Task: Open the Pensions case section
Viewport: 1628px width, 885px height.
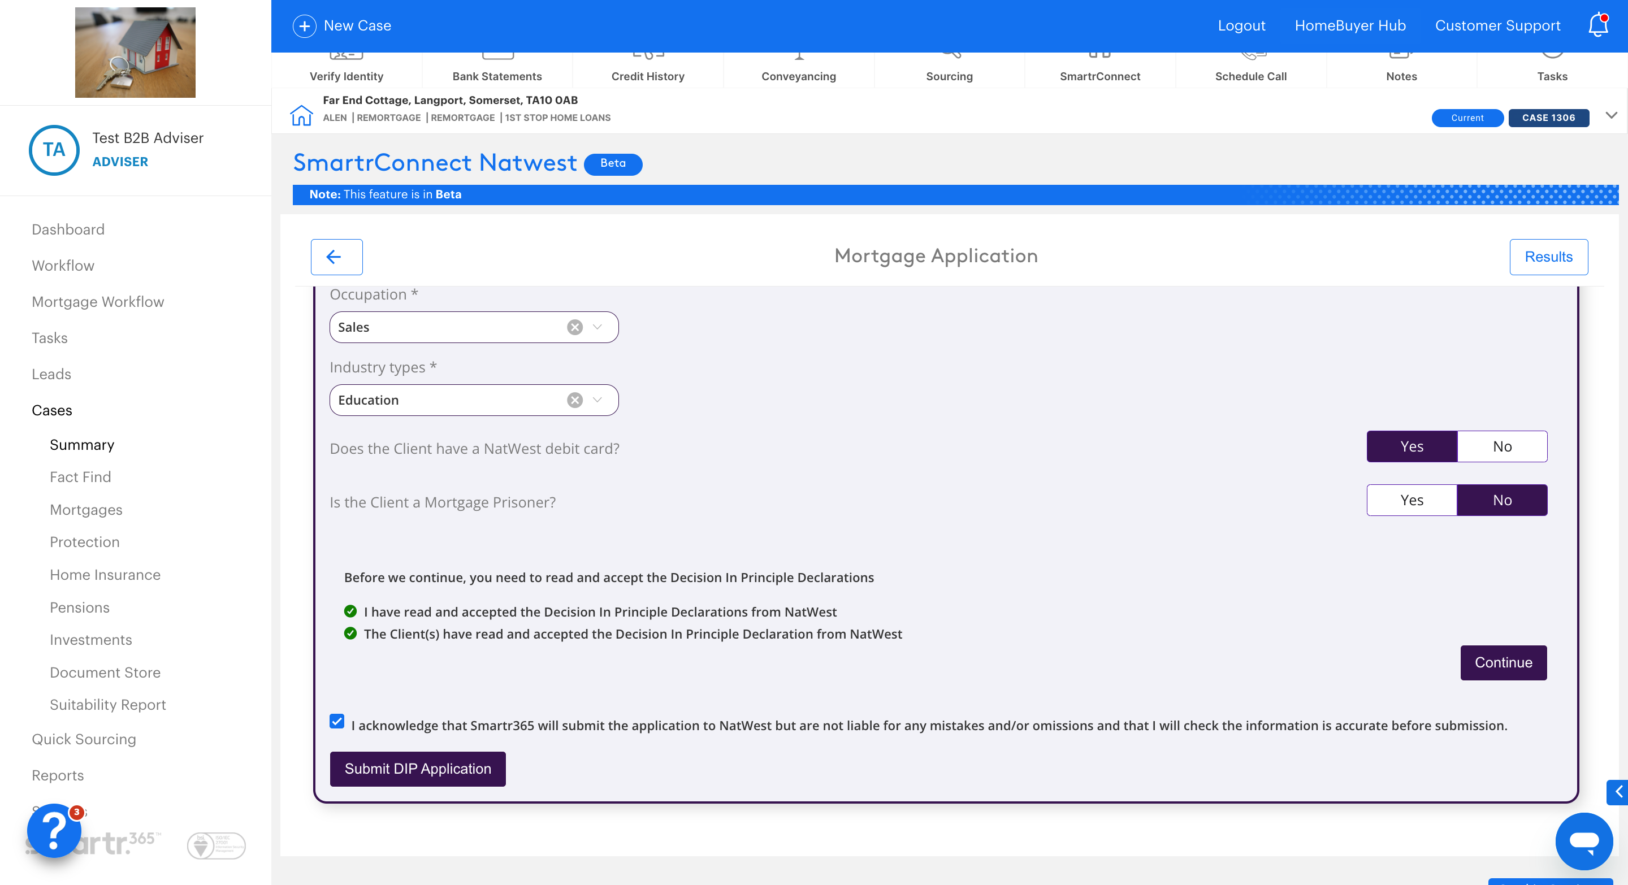Action: [x=80, y=608]
